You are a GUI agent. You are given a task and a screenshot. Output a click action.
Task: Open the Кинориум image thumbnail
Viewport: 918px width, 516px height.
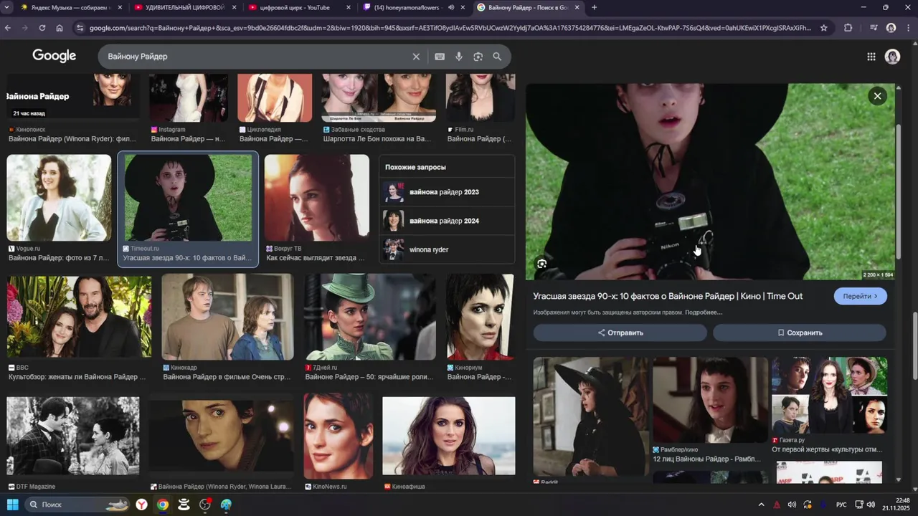(x=481, y=317)
